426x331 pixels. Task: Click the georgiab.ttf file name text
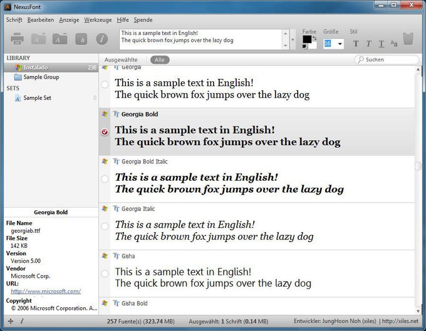[25, 231]
